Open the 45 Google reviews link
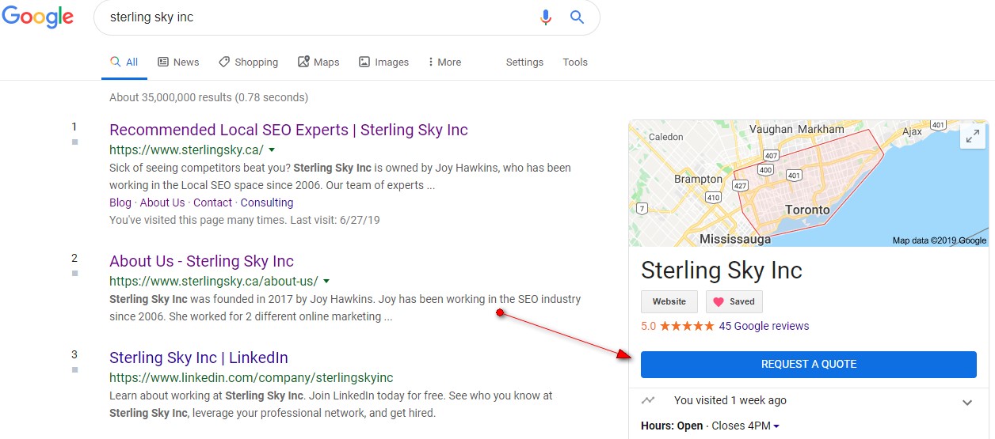Viewport: 995px width, 439px height. pos(764,326)
